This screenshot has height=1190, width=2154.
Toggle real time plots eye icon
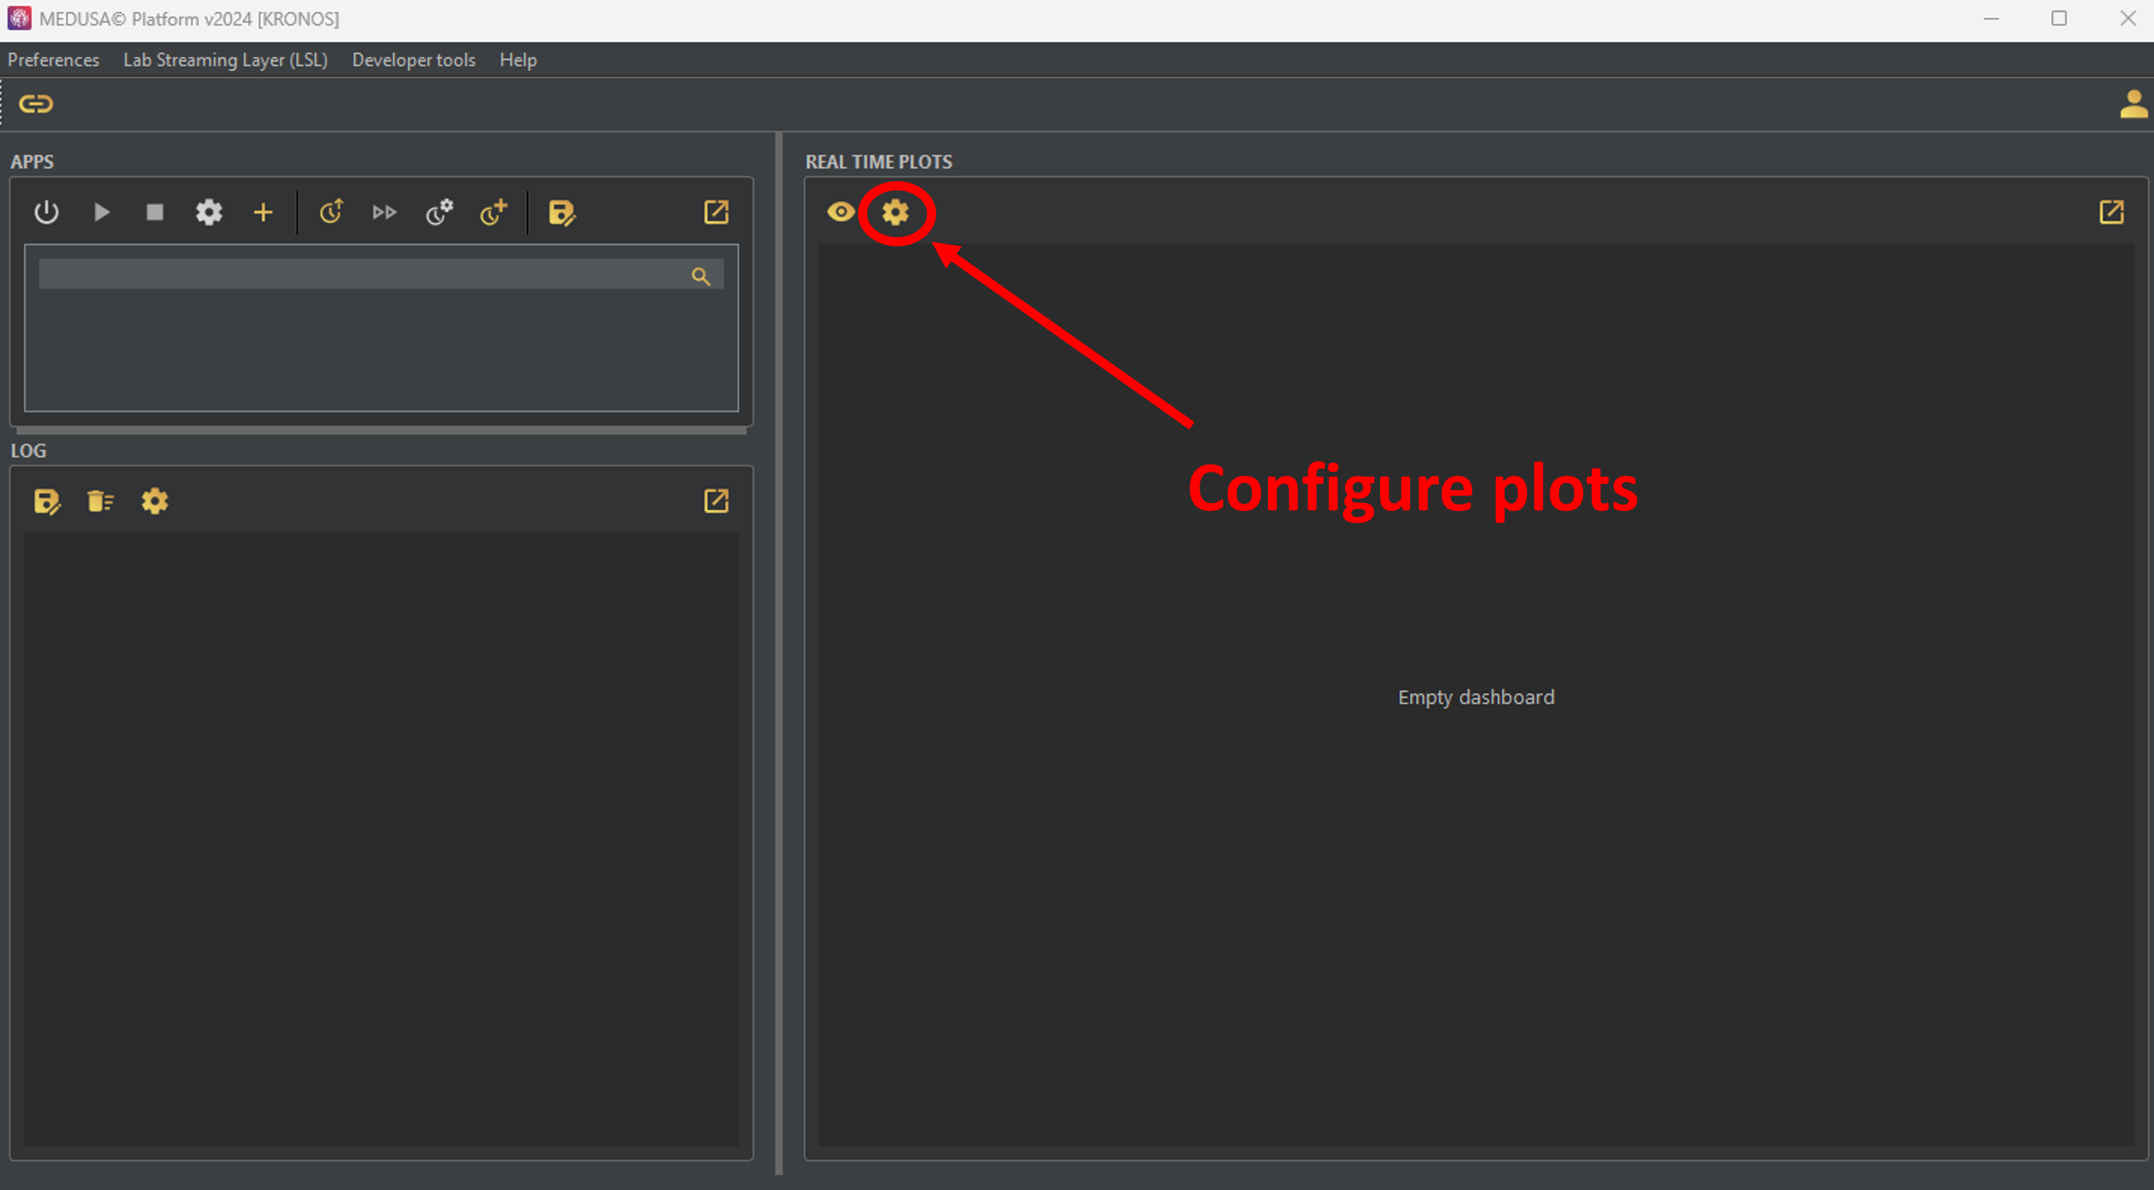pyautogui.click(x=840, y=212)
